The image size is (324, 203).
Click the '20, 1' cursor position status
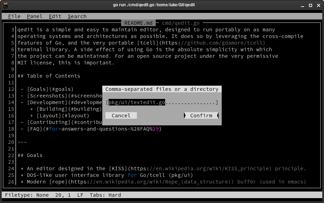[63, 195]
